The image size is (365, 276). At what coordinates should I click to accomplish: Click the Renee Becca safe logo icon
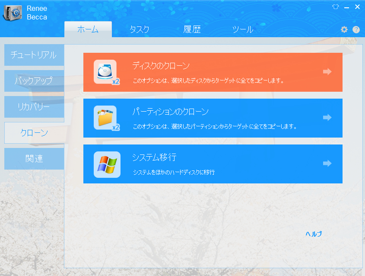point(13,13)
